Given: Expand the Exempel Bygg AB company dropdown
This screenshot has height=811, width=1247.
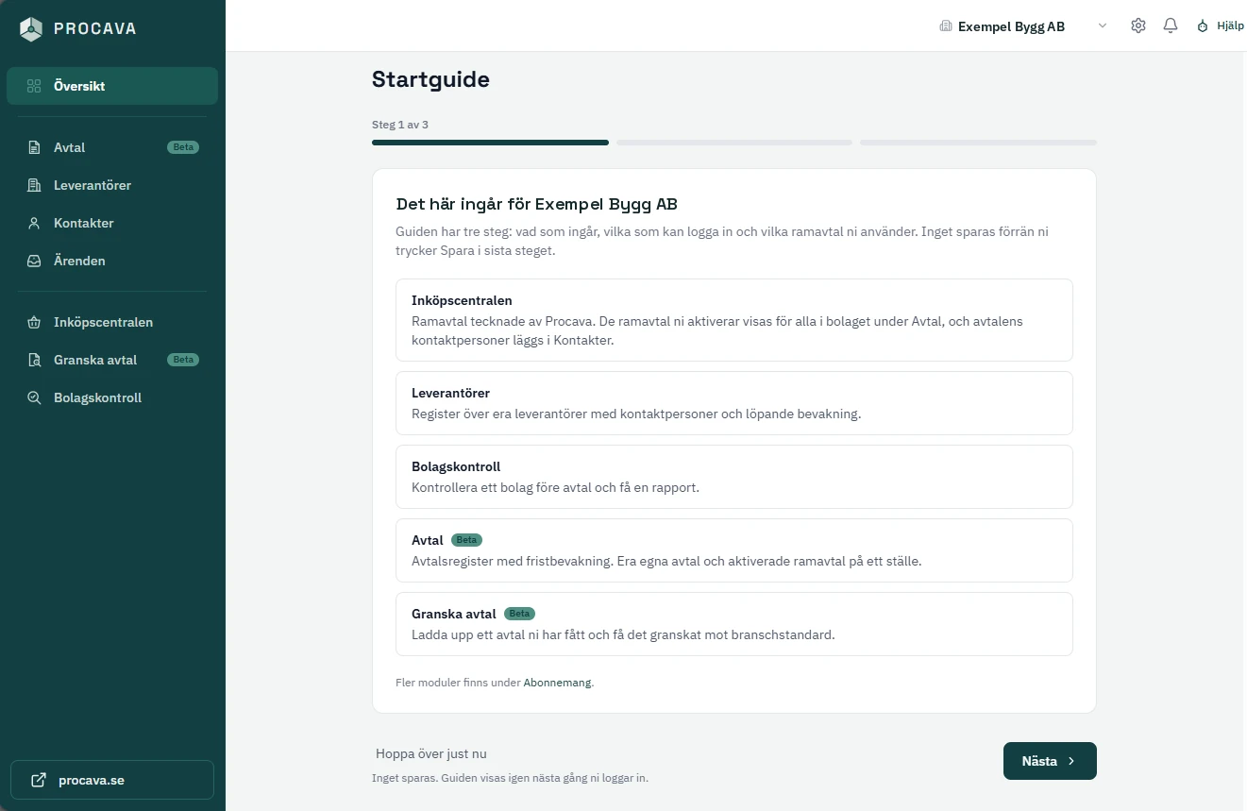Looking at the screenshot, I should [1023, 26].
